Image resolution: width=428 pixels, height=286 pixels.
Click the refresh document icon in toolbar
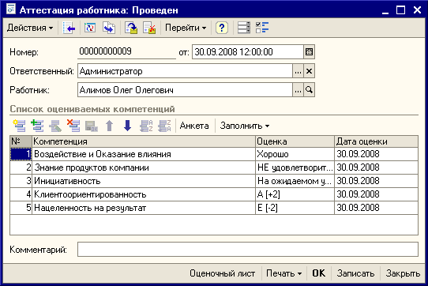tap(90, 28)
